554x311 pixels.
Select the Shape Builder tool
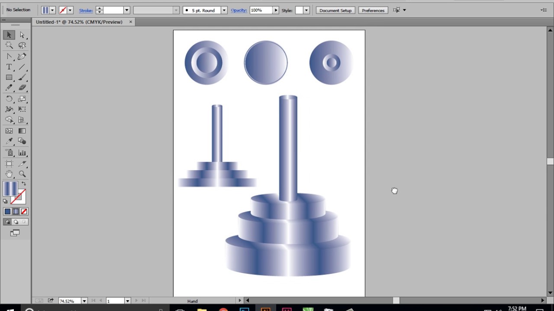pos(9,120)
